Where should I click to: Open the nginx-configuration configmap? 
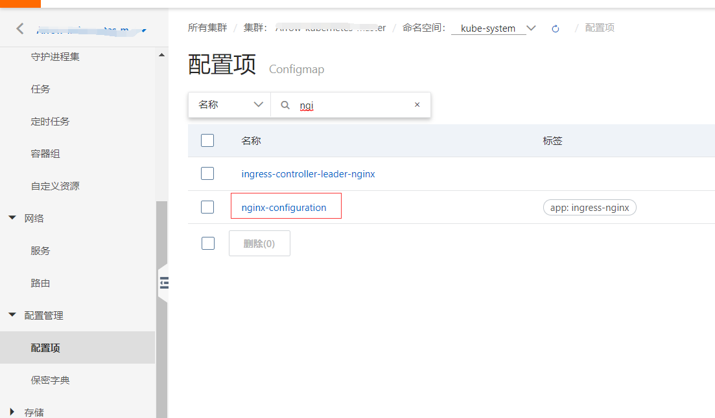tap(285, 207)
